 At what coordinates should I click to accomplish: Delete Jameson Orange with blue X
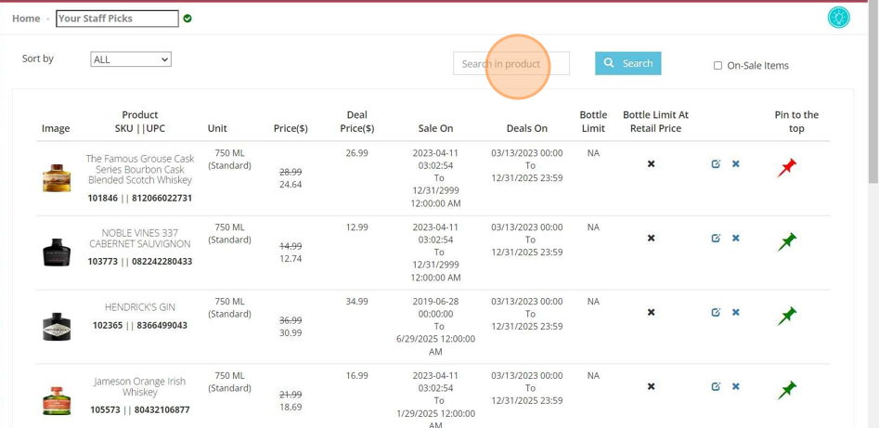pos(736,386)
